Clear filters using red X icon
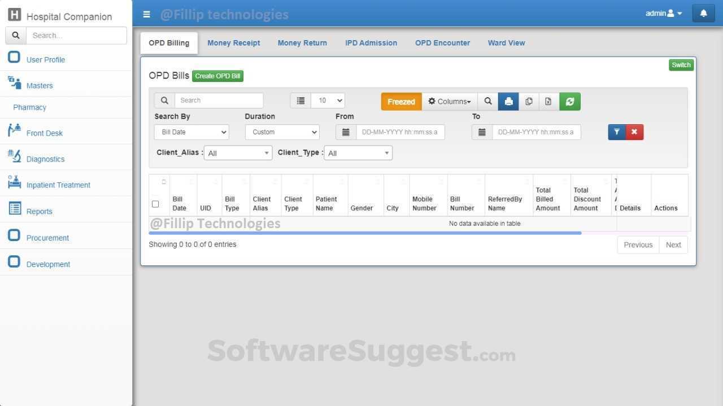The image size is (723, 406). tap(634, 132)
